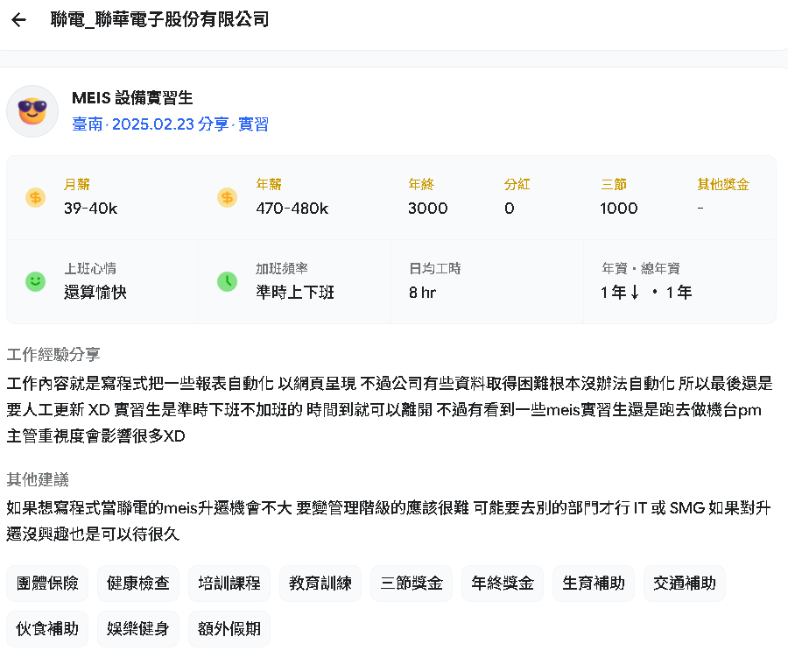The height and width of the screenshot is (651, 788).
Task: Select the 伙食補助 benefit tag
Action: [x=47, y=629]
